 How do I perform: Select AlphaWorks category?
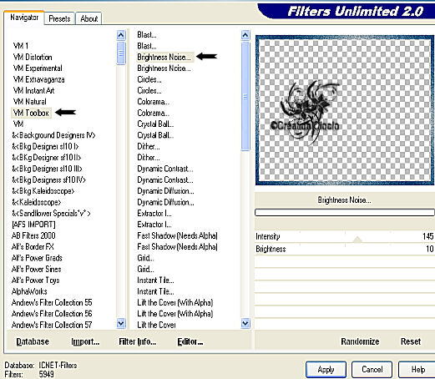coord(29,291)
